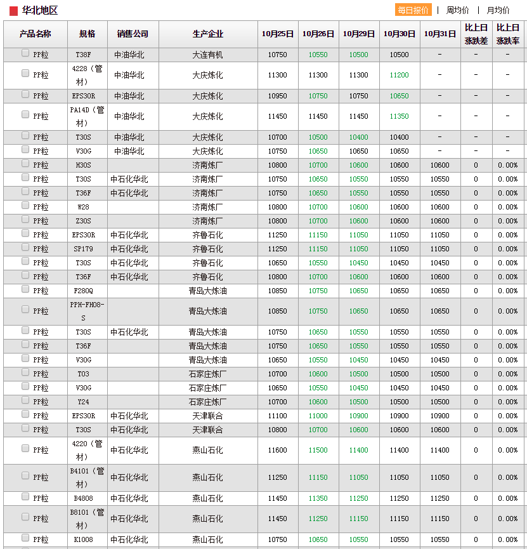Click the 华北地区 section title
This screenshot has height=549, width=527.
click(40, 11)
